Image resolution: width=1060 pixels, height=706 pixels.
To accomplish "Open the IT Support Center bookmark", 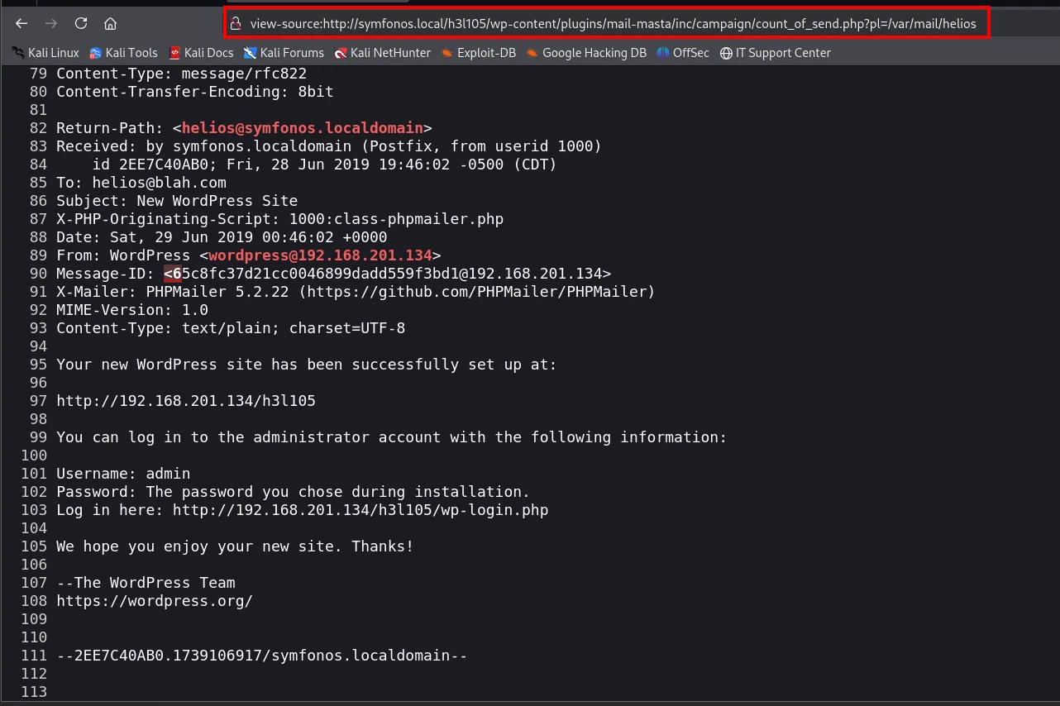I will pos(776,53).
